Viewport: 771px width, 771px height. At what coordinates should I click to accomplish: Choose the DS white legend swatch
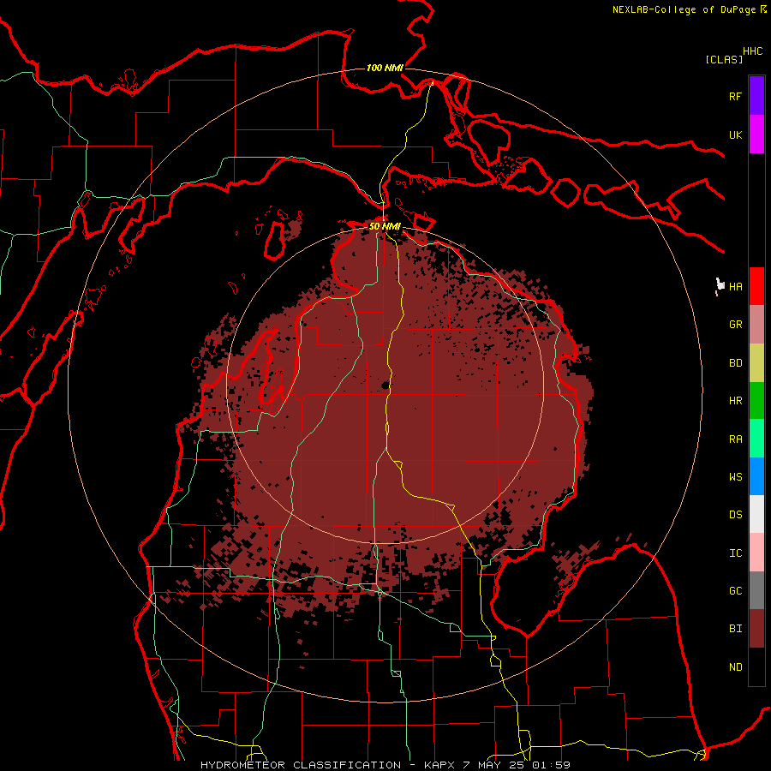click(756, 514)
